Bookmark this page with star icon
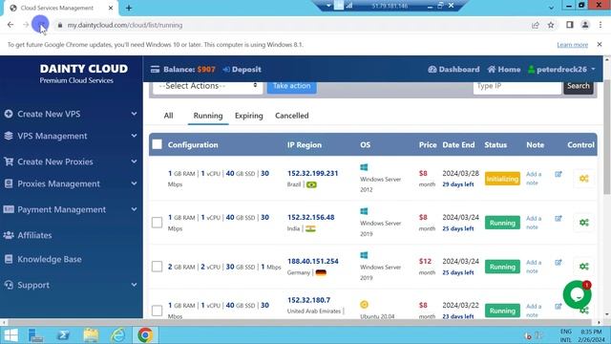The height and width of the screenshot is (344, 611). pyautogui.click(x=551, y=25)
